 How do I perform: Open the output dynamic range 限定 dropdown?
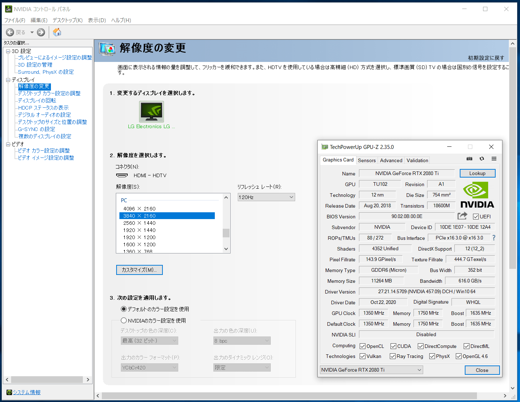[x=242, y=368]
